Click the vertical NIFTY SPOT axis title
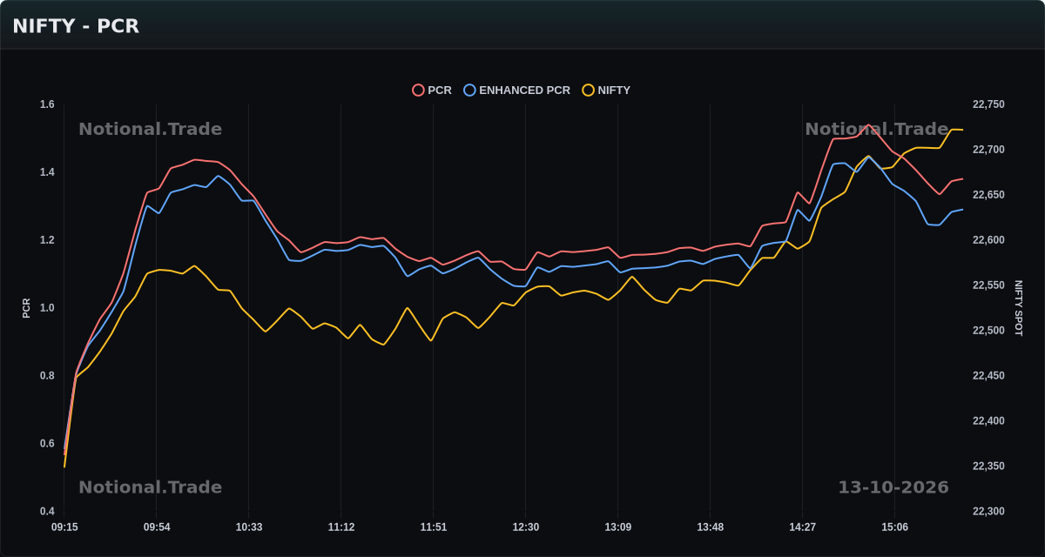The height and width of the screenshot is (557, 1045). tap(1018, 308)
